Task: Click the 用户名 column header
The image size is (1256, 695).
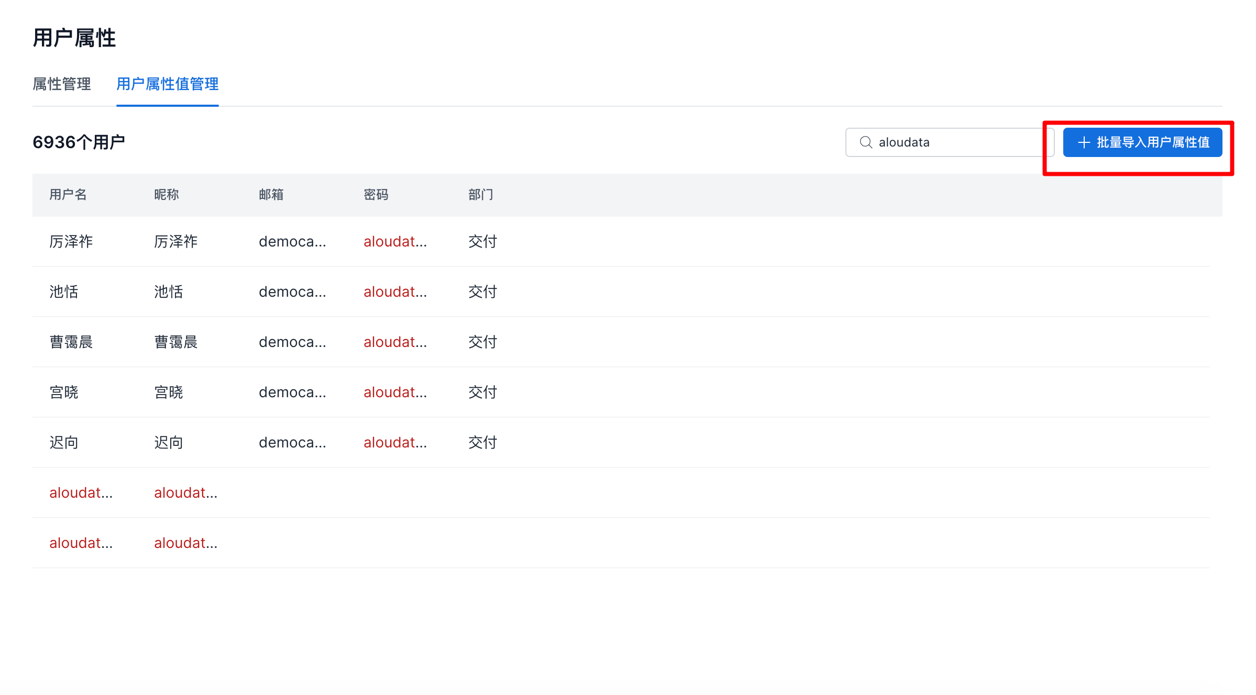Action: (68, 195)
